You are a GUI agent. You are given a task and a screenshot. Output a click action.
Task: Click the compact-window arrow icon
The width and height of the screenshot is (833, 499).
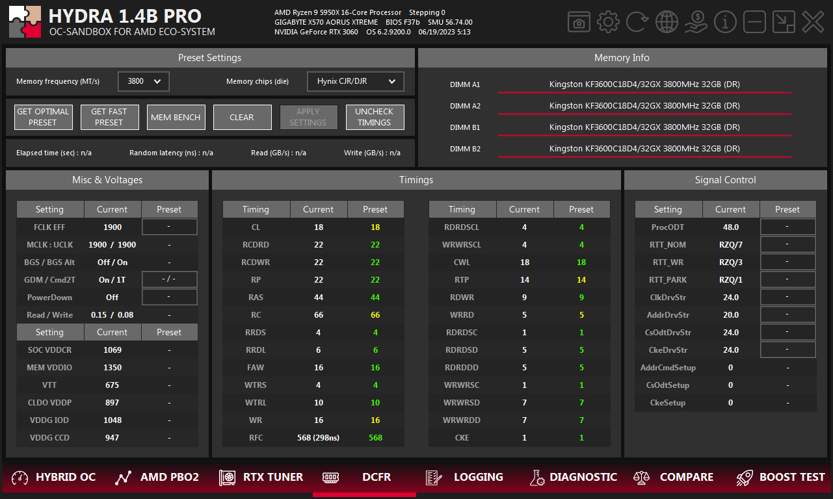[x=784, y=22]
